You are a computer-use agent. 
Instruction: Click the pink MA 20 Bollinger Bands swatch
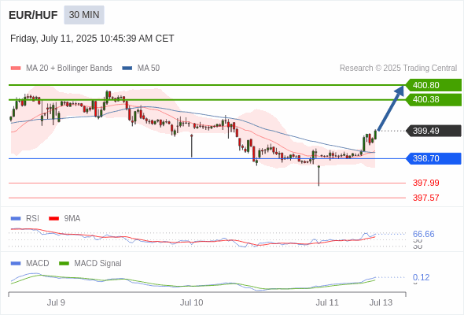[x=16, y=69]
